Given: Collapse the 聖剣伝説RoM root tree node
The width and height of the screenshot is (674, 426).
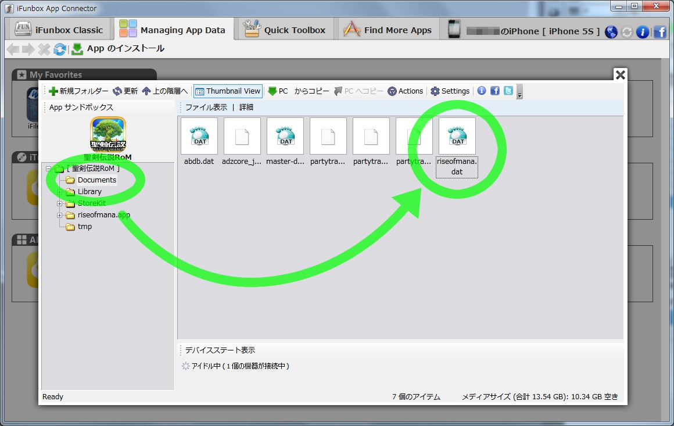Looking at the screenshot, I should pyautogui.click(x=49, y=169).
